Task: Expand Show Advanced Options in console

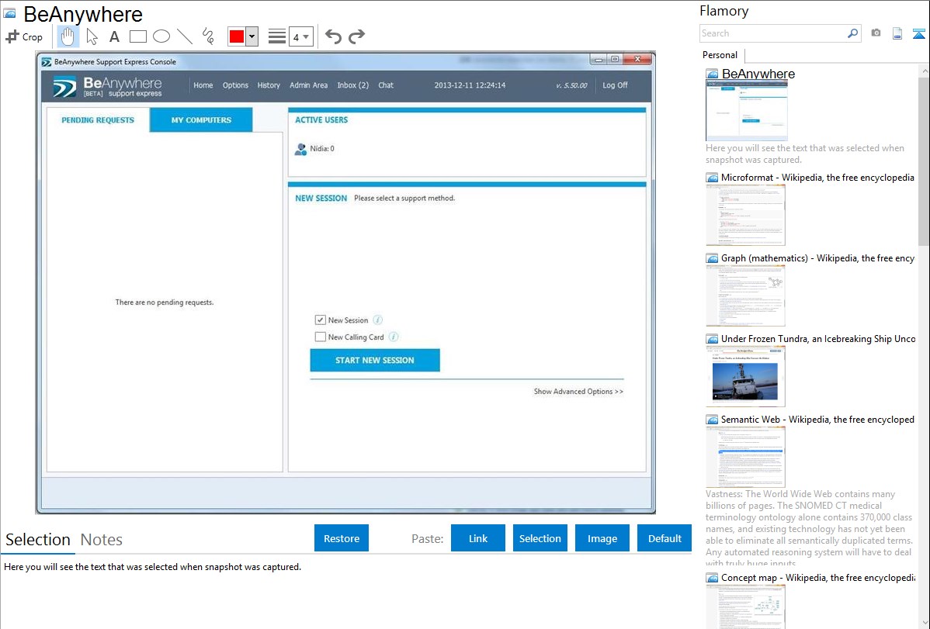Action: [578, 391]
